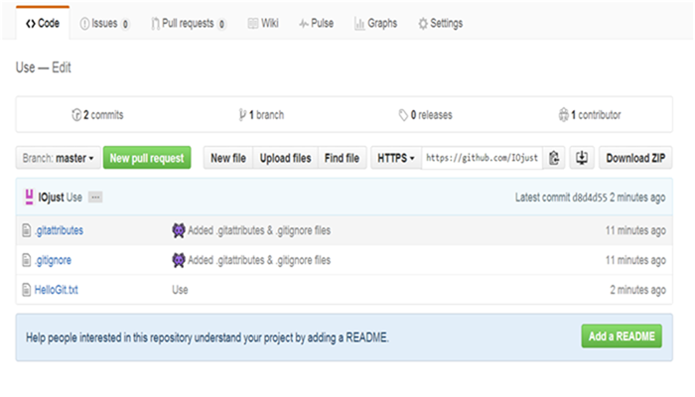Open the Use commit for HelloGit.txt

(180, 290)
